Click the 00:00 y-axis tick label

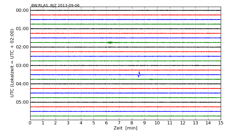click(x=22, y=10)
